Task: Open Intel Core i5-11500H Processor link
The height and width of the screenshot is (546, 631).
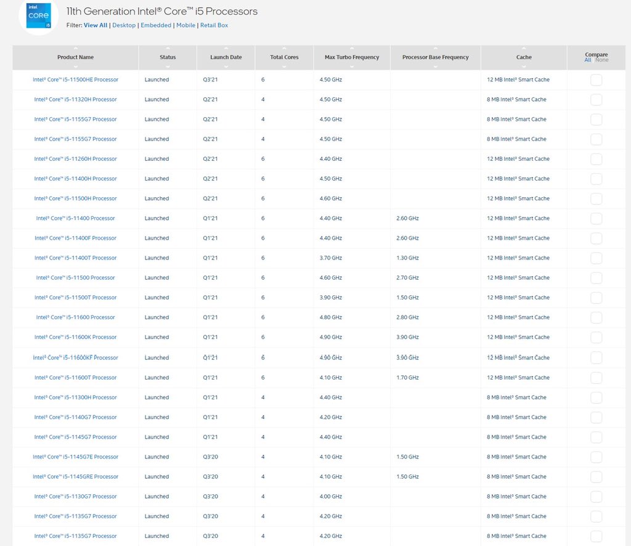Action: 75,198
